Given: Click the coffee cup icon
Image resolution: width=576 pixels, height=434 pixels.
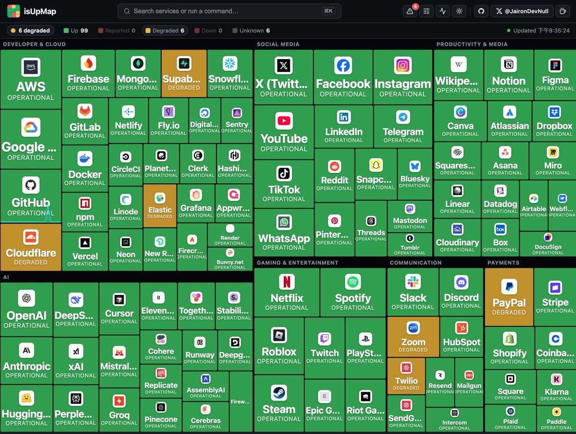Looking at the screenshot, I should point(562,11).
